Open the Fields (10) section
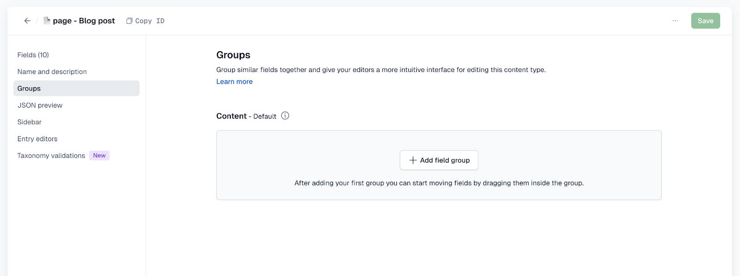The image size is (740, 276). [33, 55]
